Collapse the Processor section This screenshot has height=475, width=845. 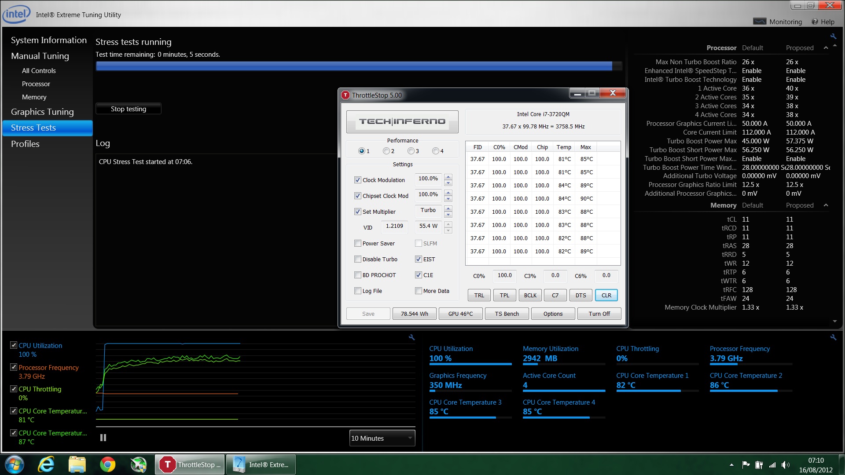826,48
